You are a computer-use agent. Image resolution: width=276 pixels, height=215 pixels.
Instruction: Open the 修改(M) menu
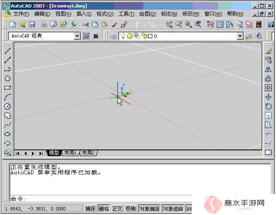click(191, 14)
